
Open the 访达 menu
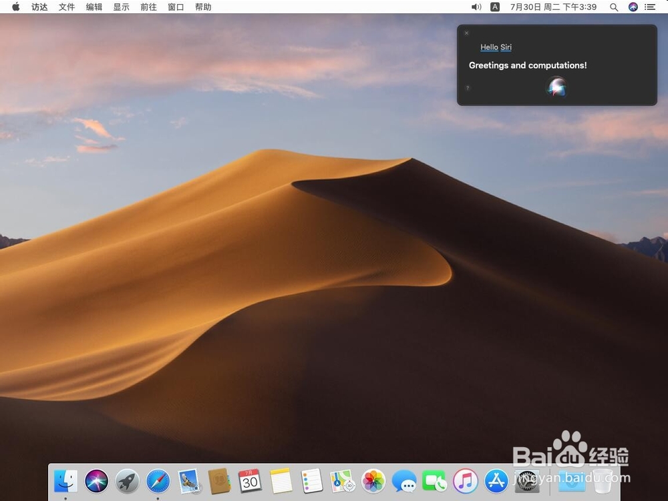pyautogui.click(x=39, y=7)
